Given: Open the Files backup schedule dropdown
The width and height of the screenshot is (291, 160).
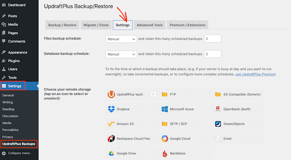Looking at the screenshot, I should tap(121, 39).
